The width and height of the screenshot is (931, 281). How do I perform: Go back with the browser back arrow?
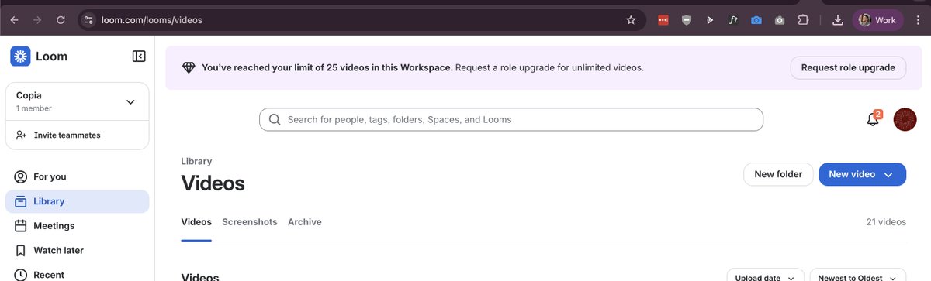pyautogui.click(x=14, y=20)
